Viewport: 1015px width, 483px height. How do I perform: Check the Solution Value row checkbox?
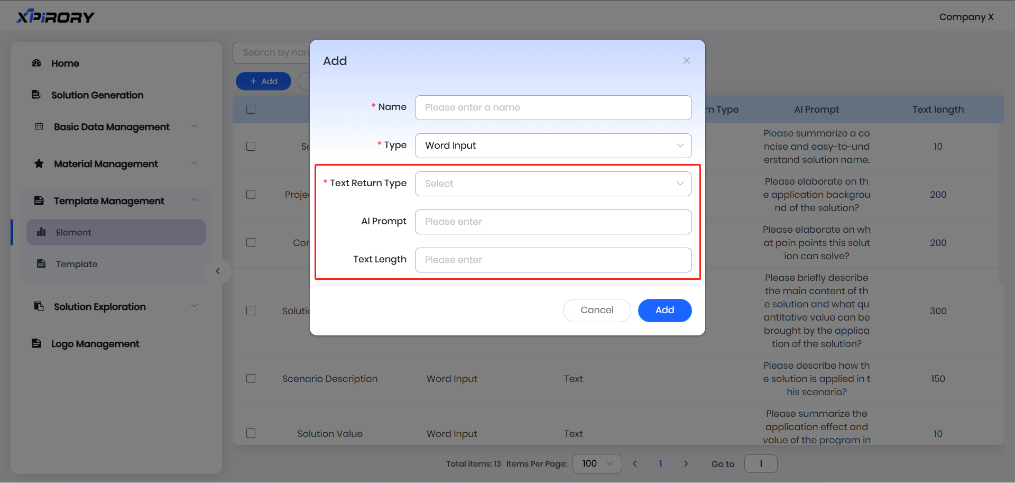[251, 433]
